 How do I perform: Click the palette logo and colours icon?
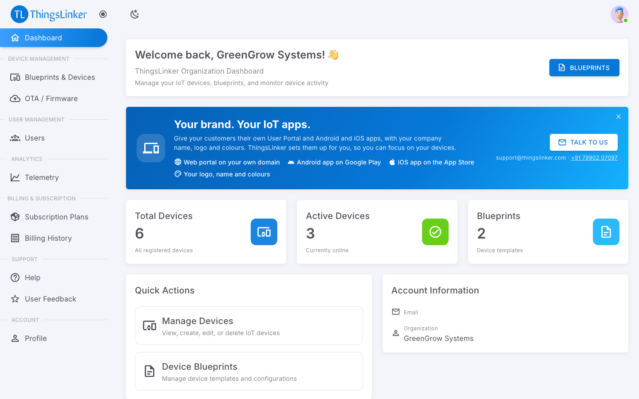pyautogui.click(x=178, y=174)
